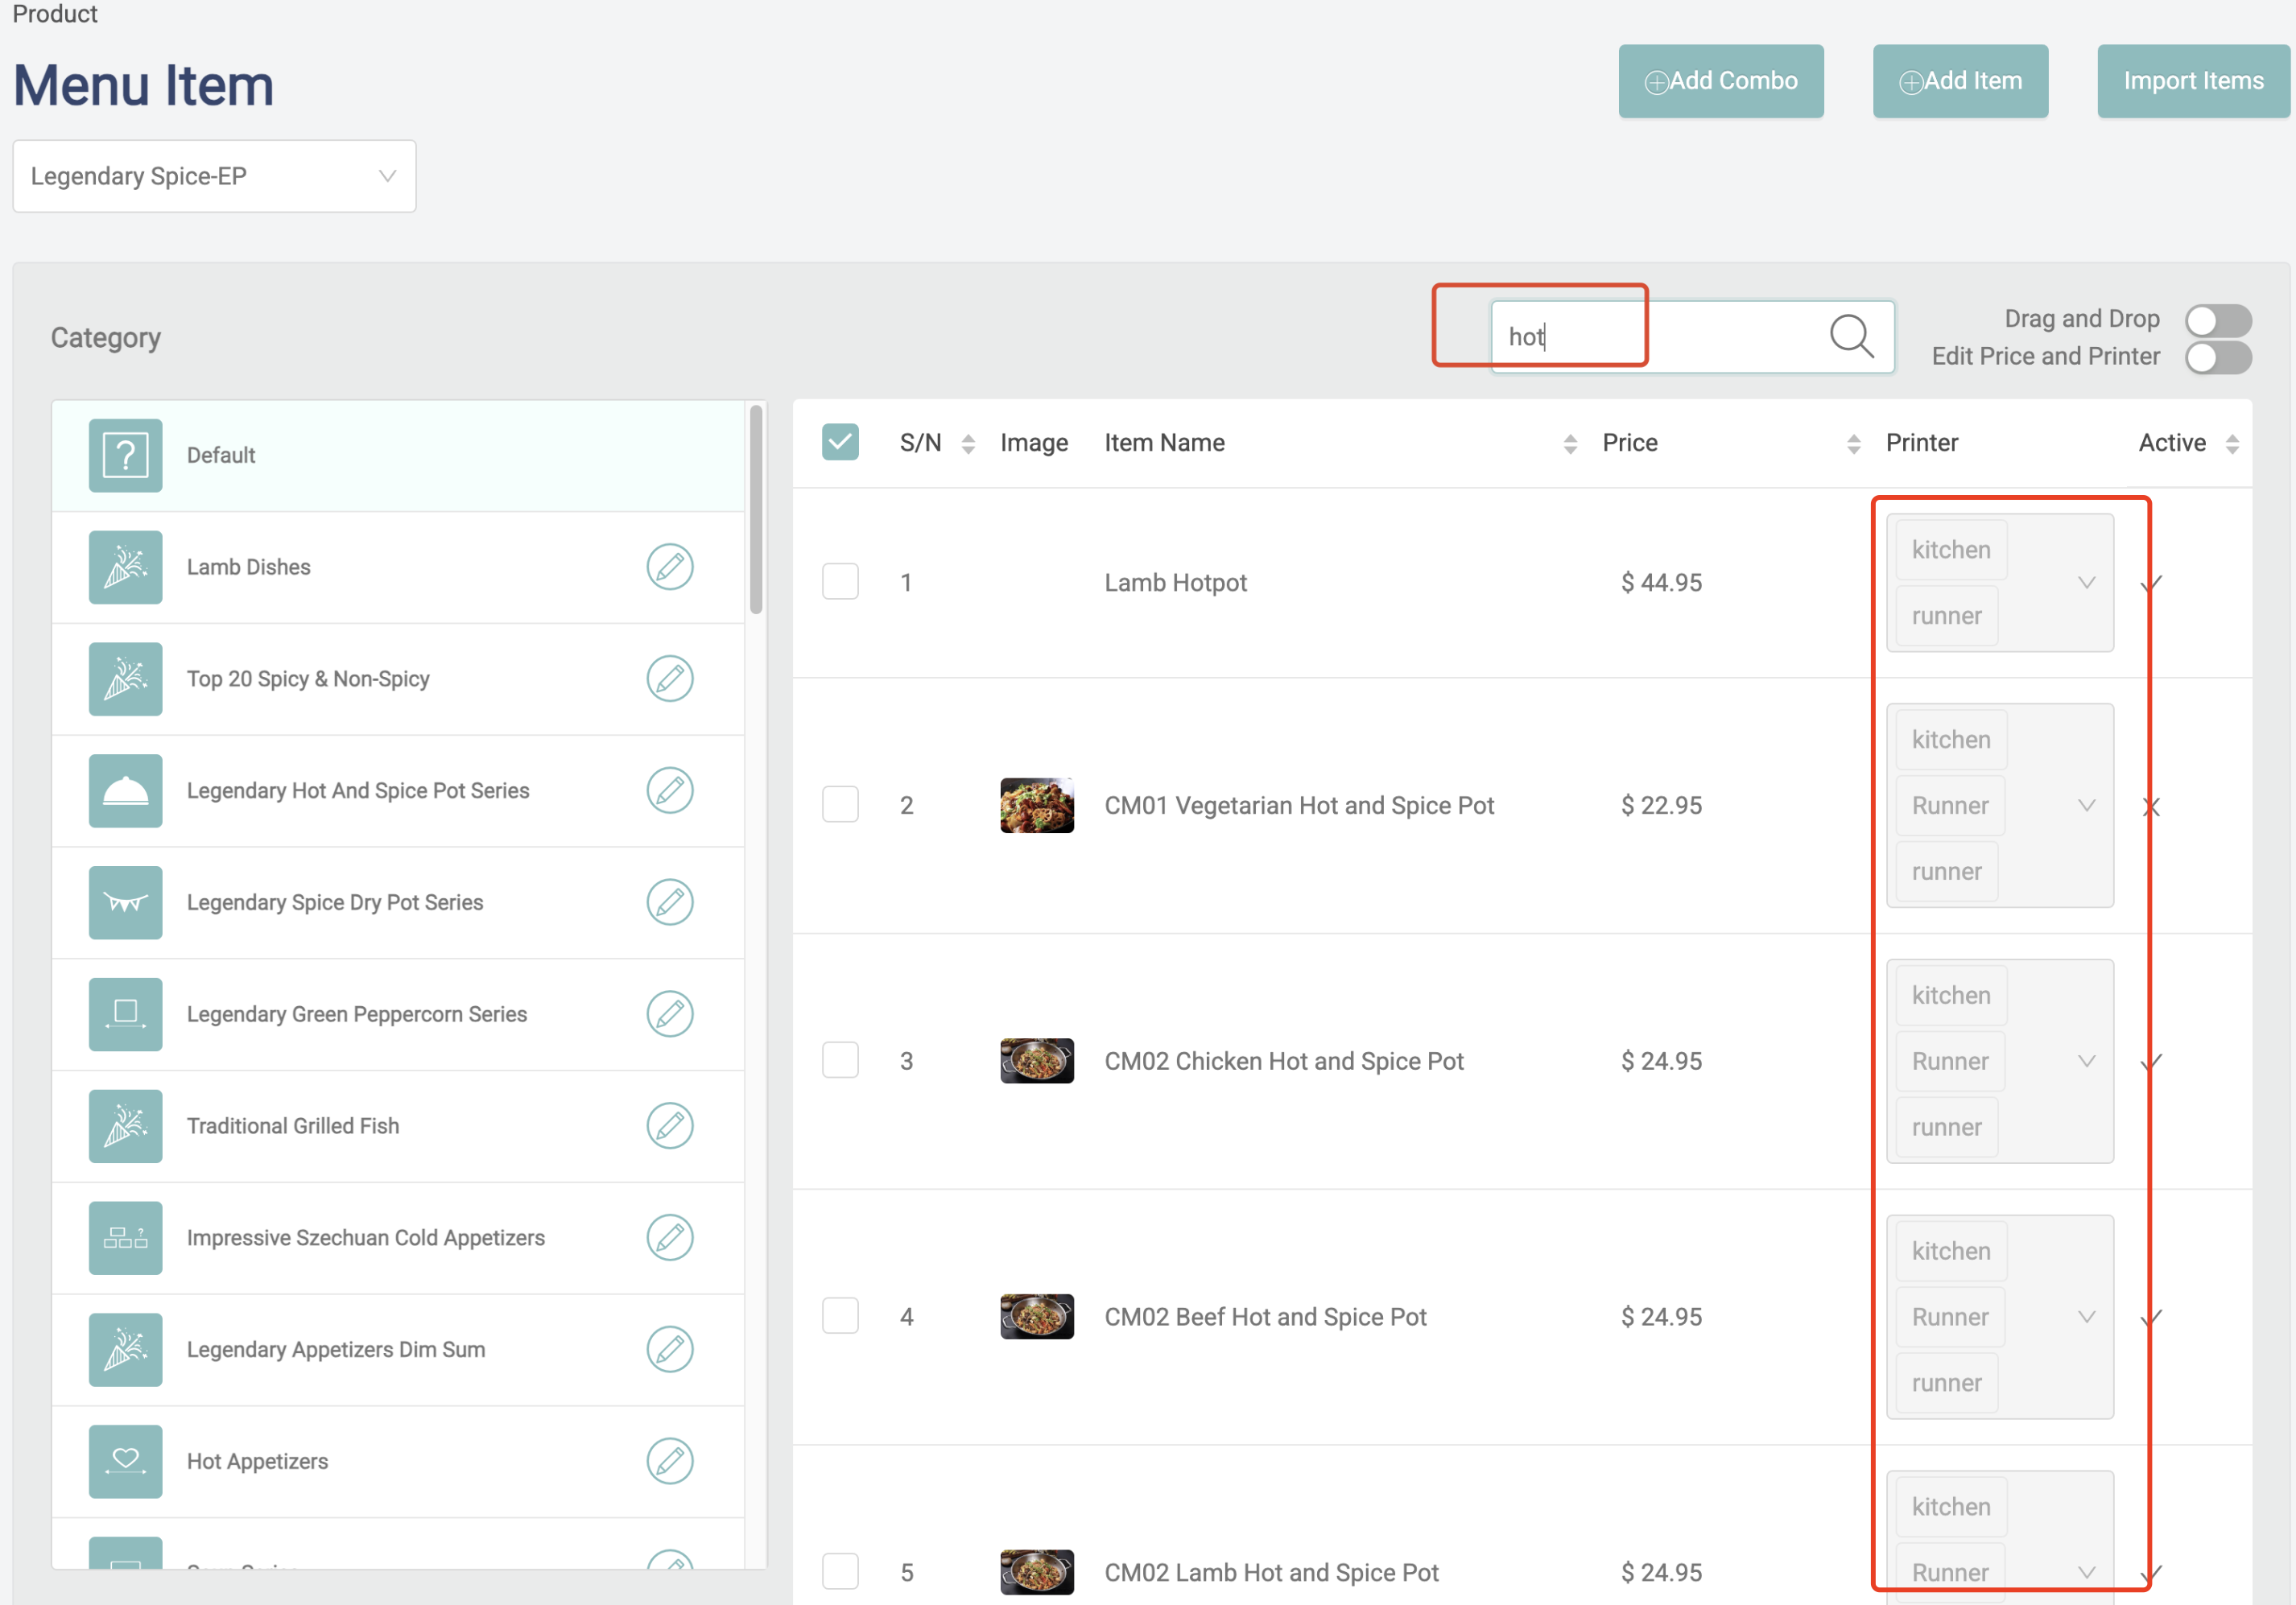2296x1605 pixels.
Task: Check the Lamb Hotpot row checkbox
Action: click(840, 582)
